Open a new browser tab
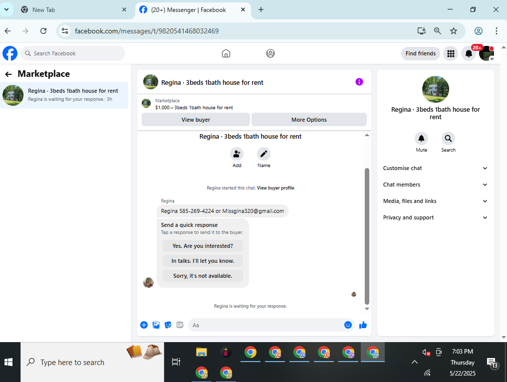The width and height of the screenshot is (507, 382). click(261, 9)
